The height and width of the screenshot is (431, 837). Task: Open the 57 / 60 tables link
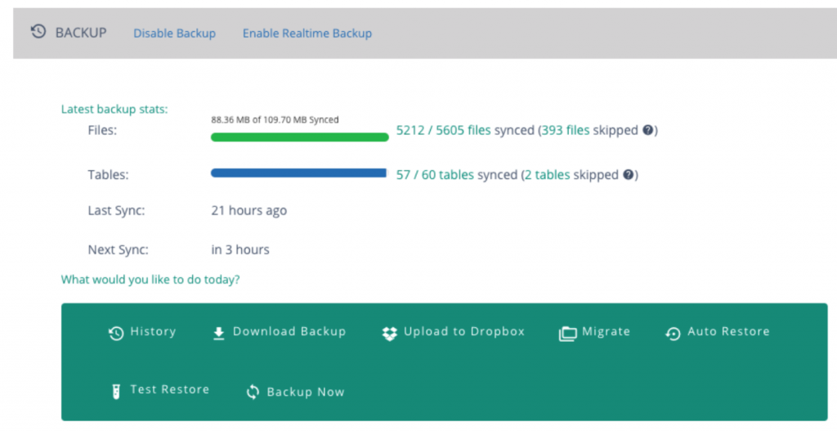[x=435, y=175]
